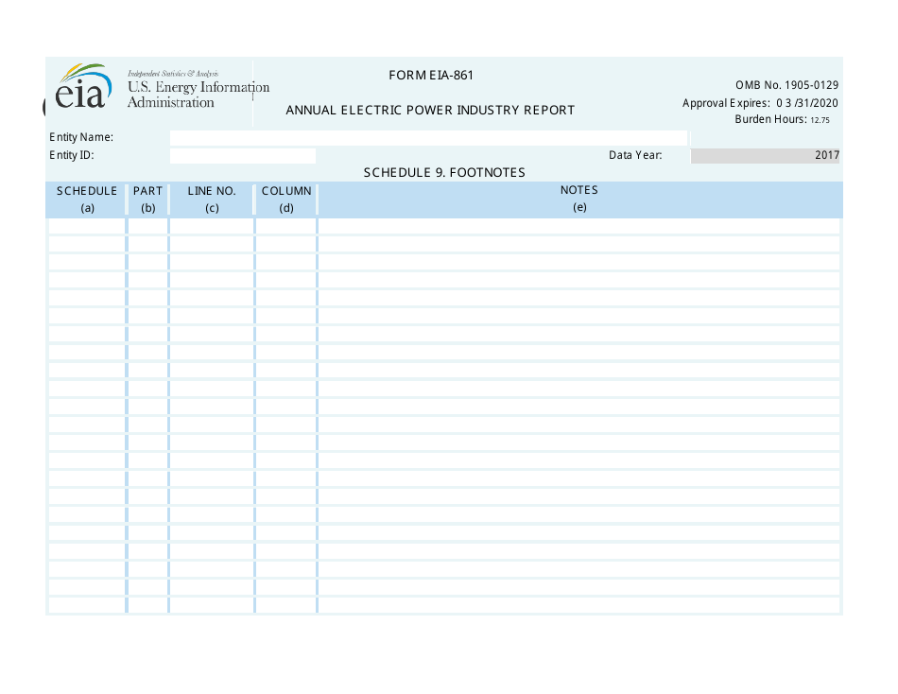Click the SCHEDULE 9. FOOTNOTES title

click(444, 172)
